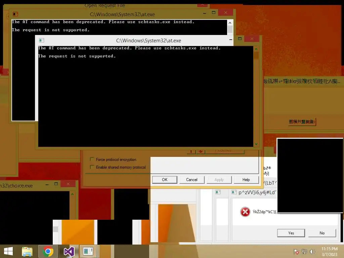Maximize the back at.exe window
The image size is (344, 258).
click(214, 13)
